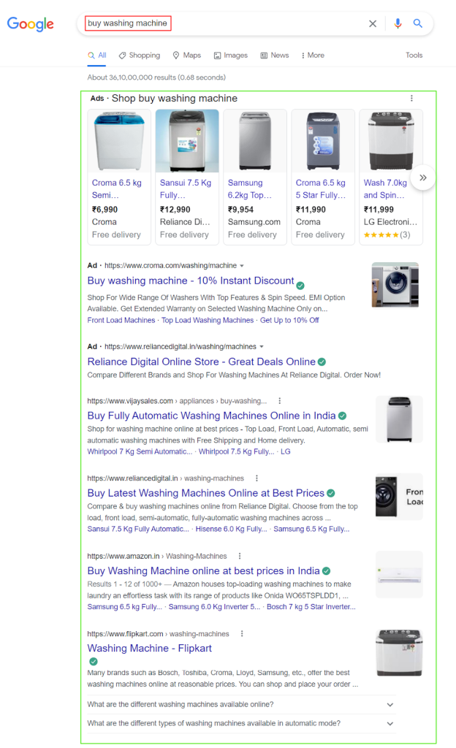Open the Samsung 6.2kg Top product link

[x=250, y=189]
